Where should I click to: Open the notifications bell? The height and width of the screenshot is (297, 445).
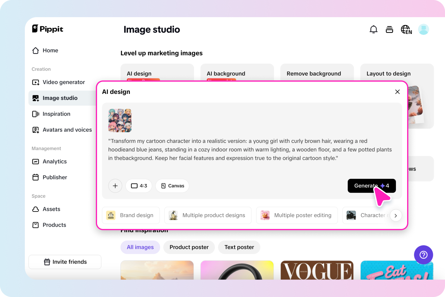click(373, 29)
